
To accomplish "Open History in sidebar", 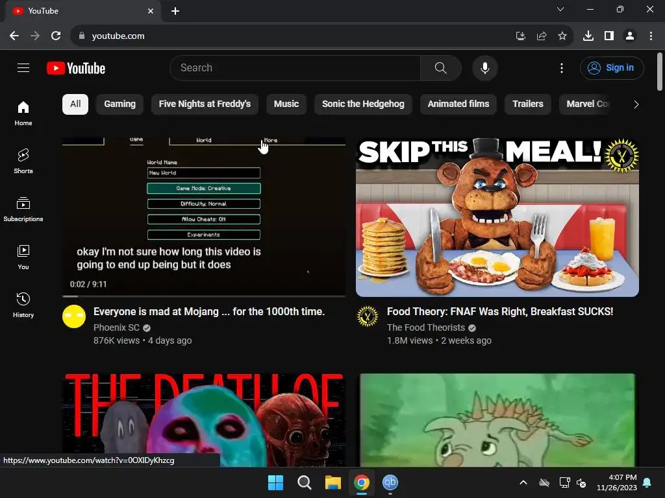I will [23, 305].
